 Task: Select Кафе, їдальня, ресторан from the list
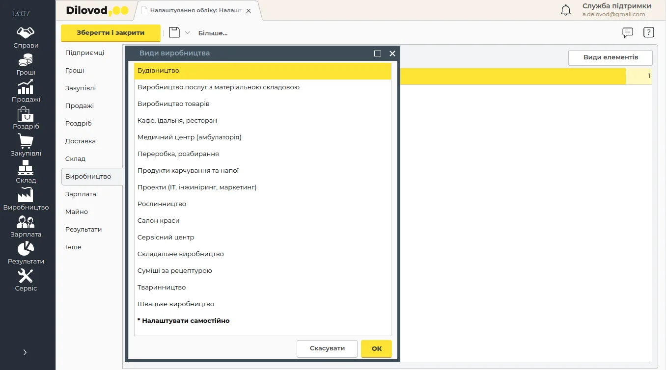[x=177, y=121]
